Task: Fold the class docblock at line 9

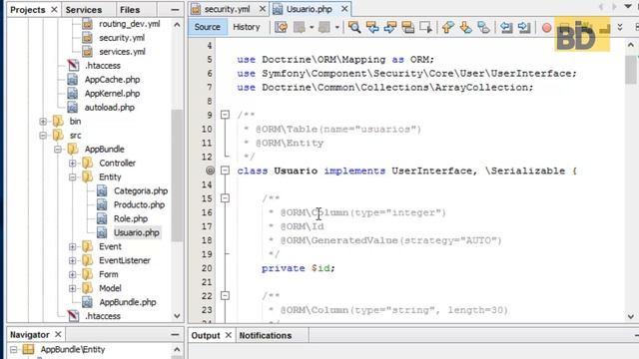Action: [x=225, y=115]
